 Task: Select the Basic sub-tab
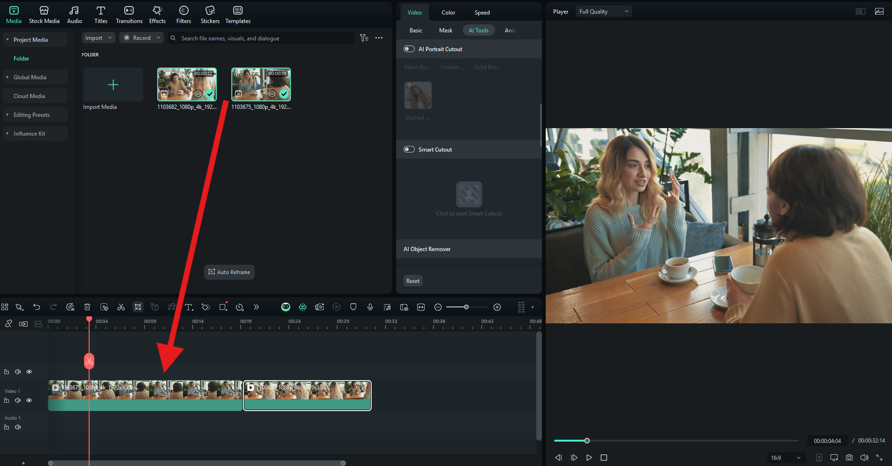coord(416,31)
